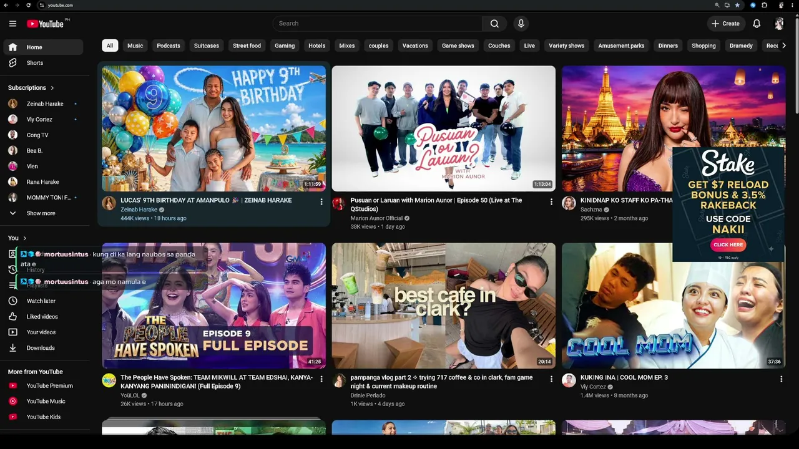Expand Show more under Subscriptions

click(43, 213)
